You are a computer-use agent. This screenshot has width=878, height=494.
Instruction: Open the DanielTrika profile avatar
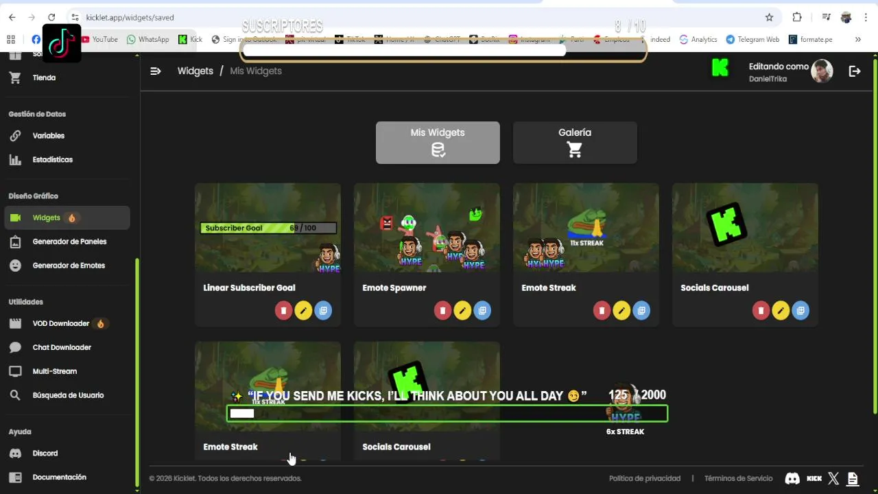(x=822, y=71)
